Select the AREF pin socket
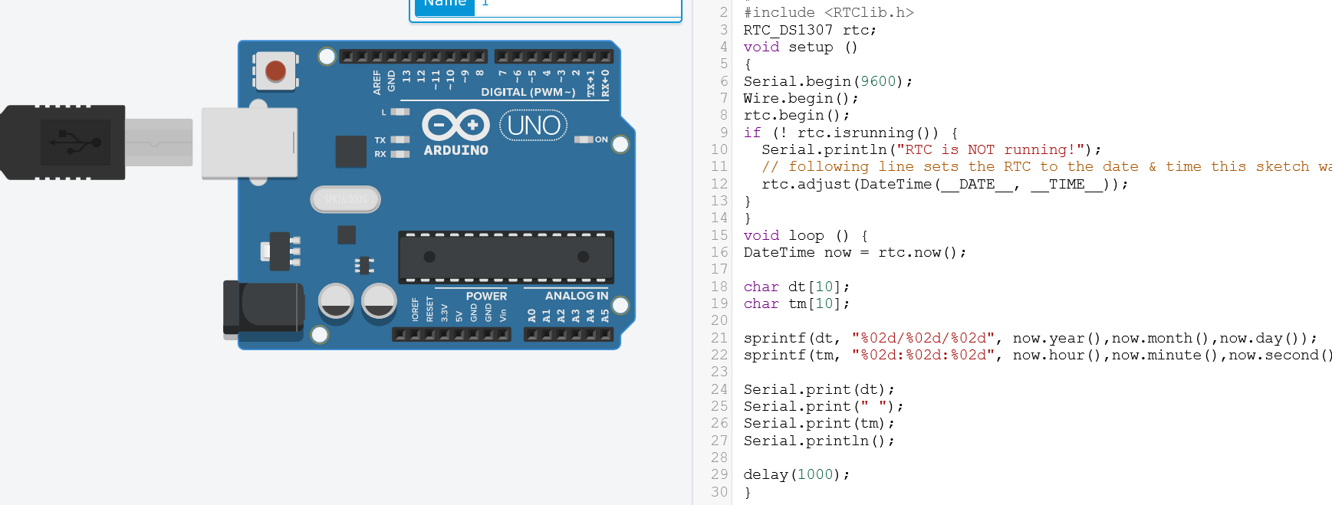 [377, 57]
